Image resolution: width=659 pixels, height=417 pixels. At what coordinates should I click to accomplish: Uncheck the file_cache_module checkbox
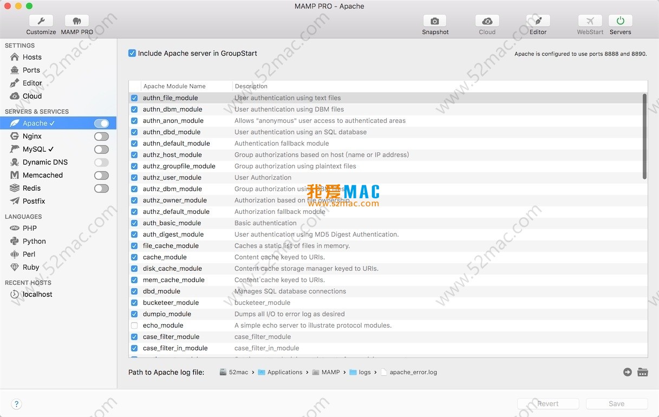(134, 246)
